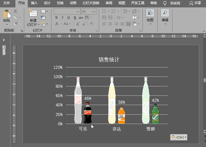Toggle Strikethrough formatting
Screen dimensions: 206x147
[x=81, y=18]
